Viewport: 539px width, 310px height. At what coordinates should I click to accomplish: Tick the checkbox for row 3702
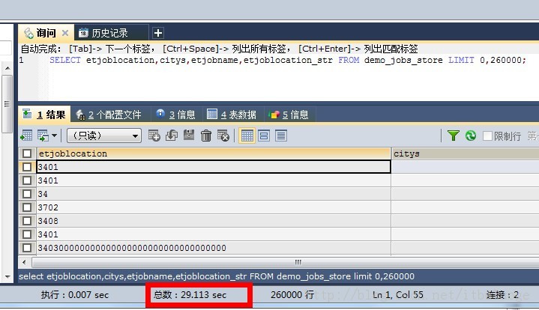(x=28, y=207)
